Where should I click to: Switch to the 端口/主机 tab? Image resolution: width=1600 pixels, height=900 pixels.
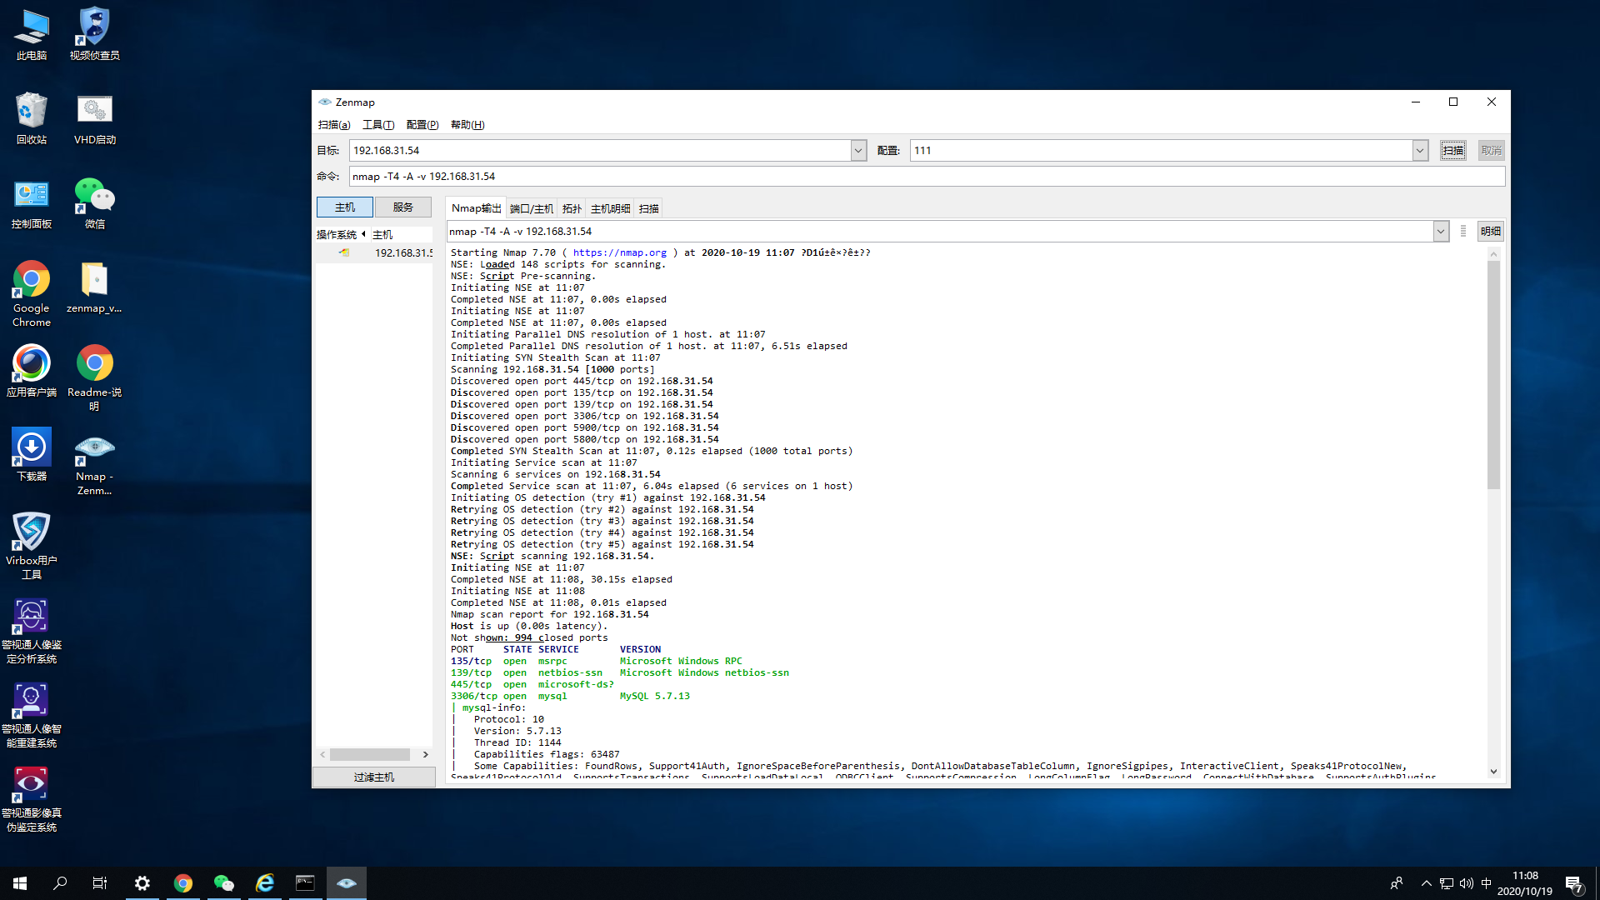531,209
